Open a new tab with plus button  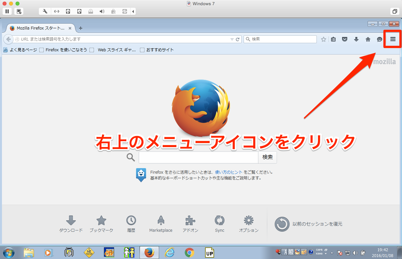click(81, 28)
